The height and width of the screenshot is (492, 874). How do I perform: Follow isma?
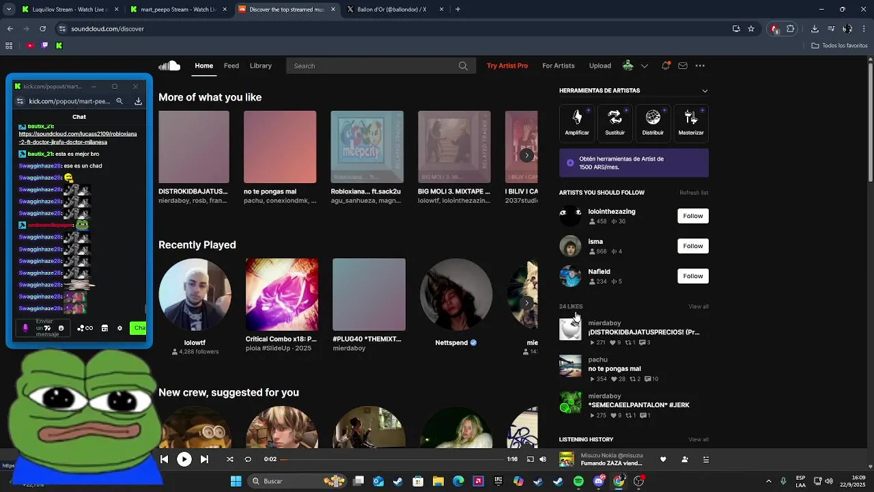[x=693, y=246]
